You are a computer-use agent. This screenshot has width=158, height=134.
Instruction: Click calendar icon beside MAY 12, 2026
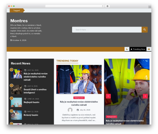(25, 112)
